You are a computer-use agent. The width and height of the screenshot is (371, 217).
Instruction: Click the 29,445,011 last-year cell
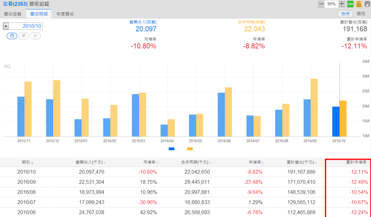(x=197, y=182)
